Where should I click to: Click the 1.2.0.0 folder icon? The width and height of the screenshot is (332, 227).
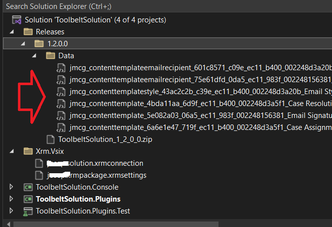click(x=39, y=44)
